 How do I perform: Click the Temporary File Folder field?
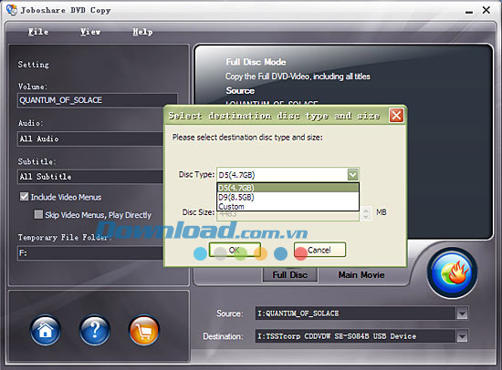click(90, 253)
